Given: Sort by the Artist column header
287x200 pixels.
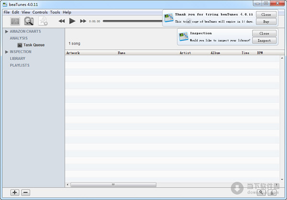Looking at the screenshot, I should click(x=185, y=53).
